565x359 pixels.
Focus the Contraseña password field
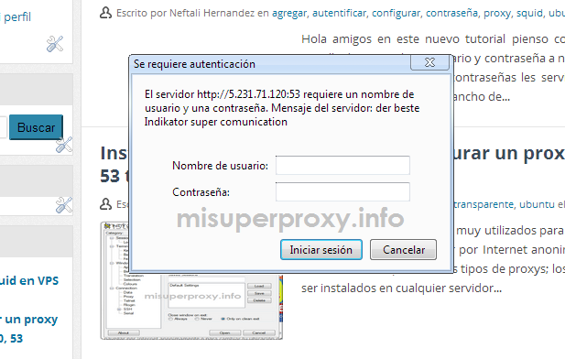coord(342,191)
